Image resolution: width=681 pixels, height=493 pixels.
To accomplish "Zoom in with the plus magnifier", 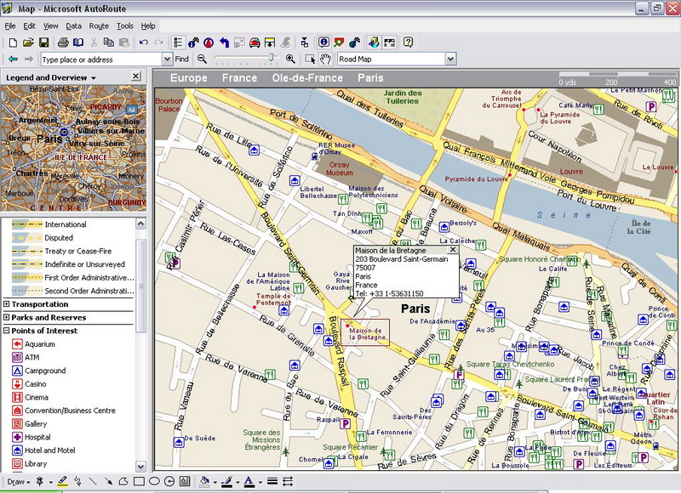I will [290, 59].
